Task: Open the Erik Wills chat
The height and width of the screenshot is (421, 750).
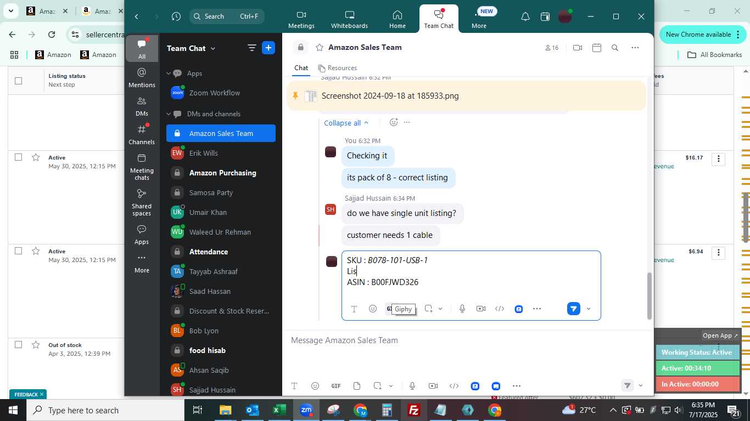Action: pyautogui.click(x=221, y=153)
